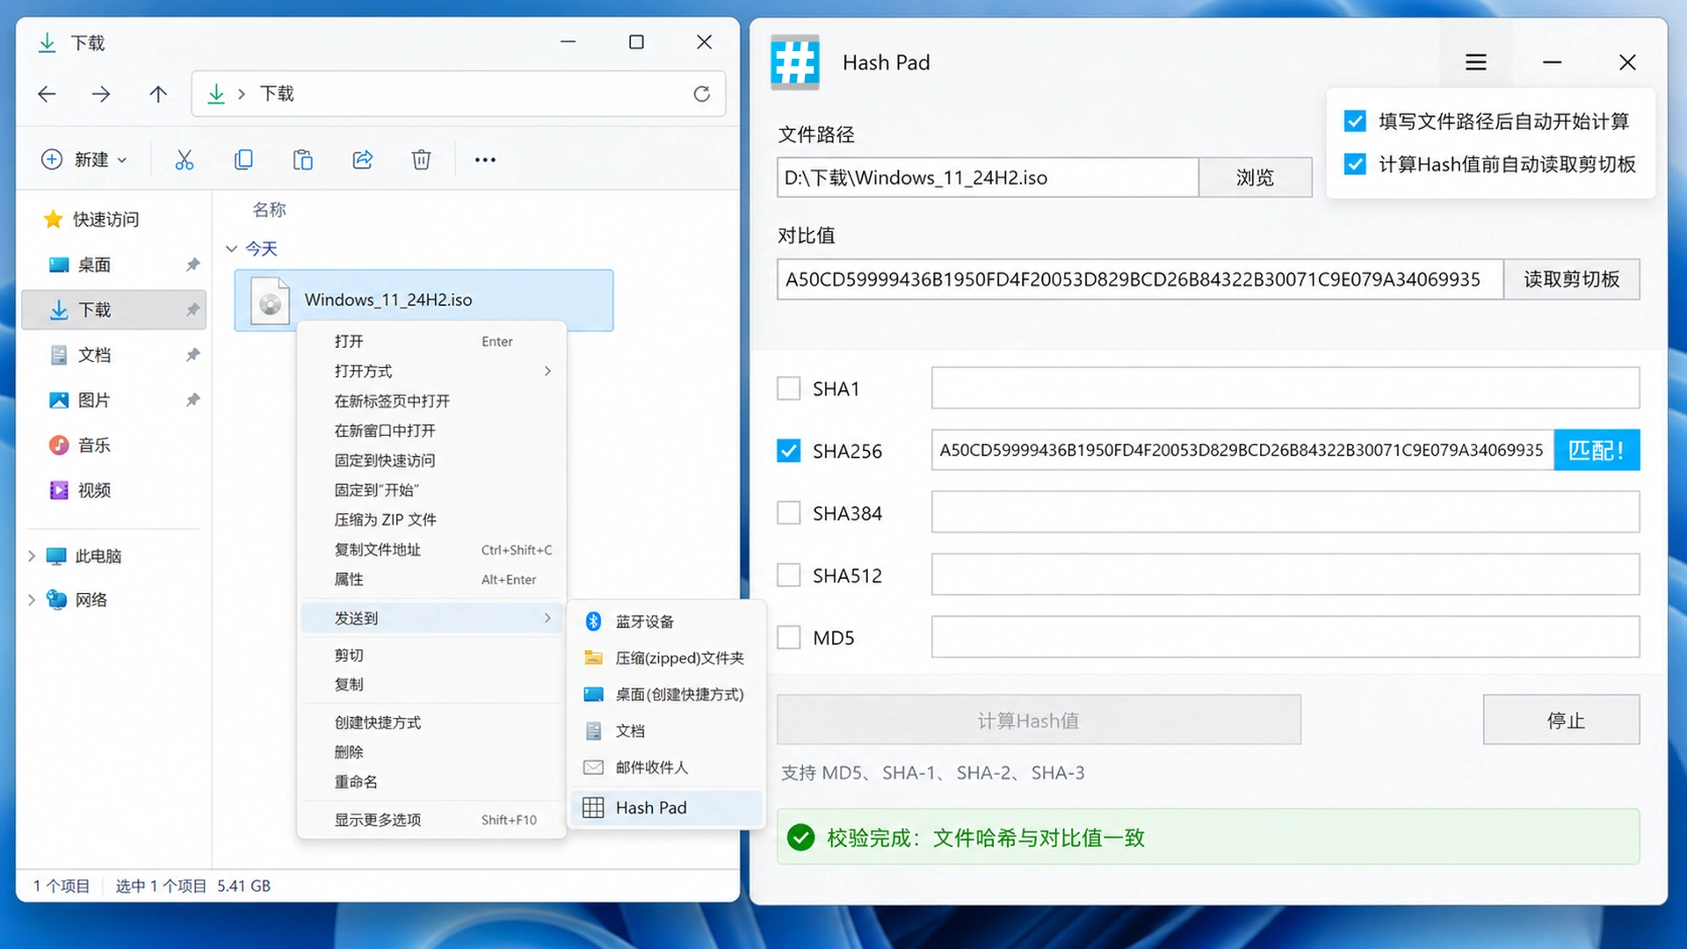Click the documents icon in Send to submenu
1687x949 pixels.
593,731
